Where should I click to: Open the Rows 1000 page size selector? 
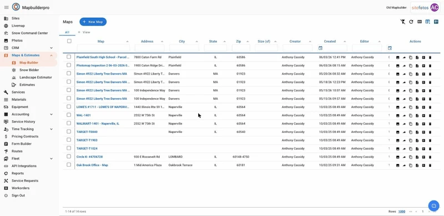click(401, 212)
